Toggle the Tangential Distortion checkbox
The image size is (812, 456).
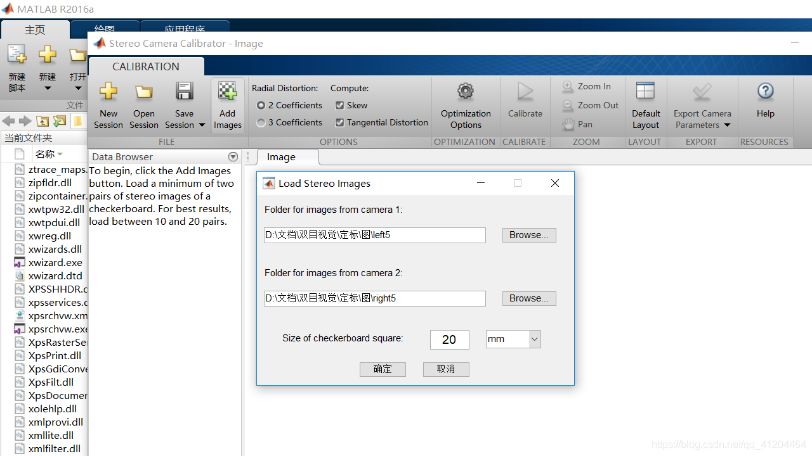pos(339,122)
